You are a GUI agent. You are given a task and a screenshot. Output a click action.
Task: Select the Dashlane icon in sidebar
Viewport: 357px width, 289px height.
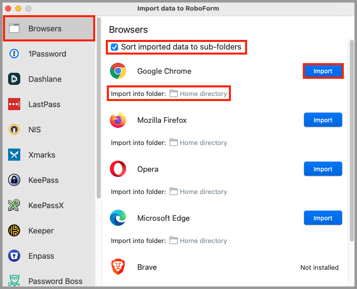(x=14, y=79)
